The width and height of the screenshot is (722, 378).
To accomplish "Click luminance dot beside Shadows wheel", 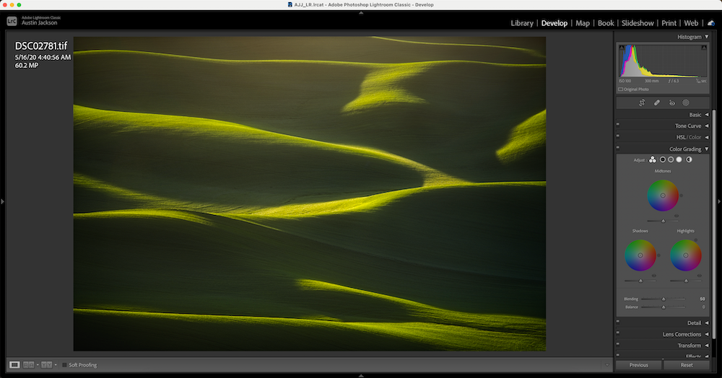I will 658,255.
